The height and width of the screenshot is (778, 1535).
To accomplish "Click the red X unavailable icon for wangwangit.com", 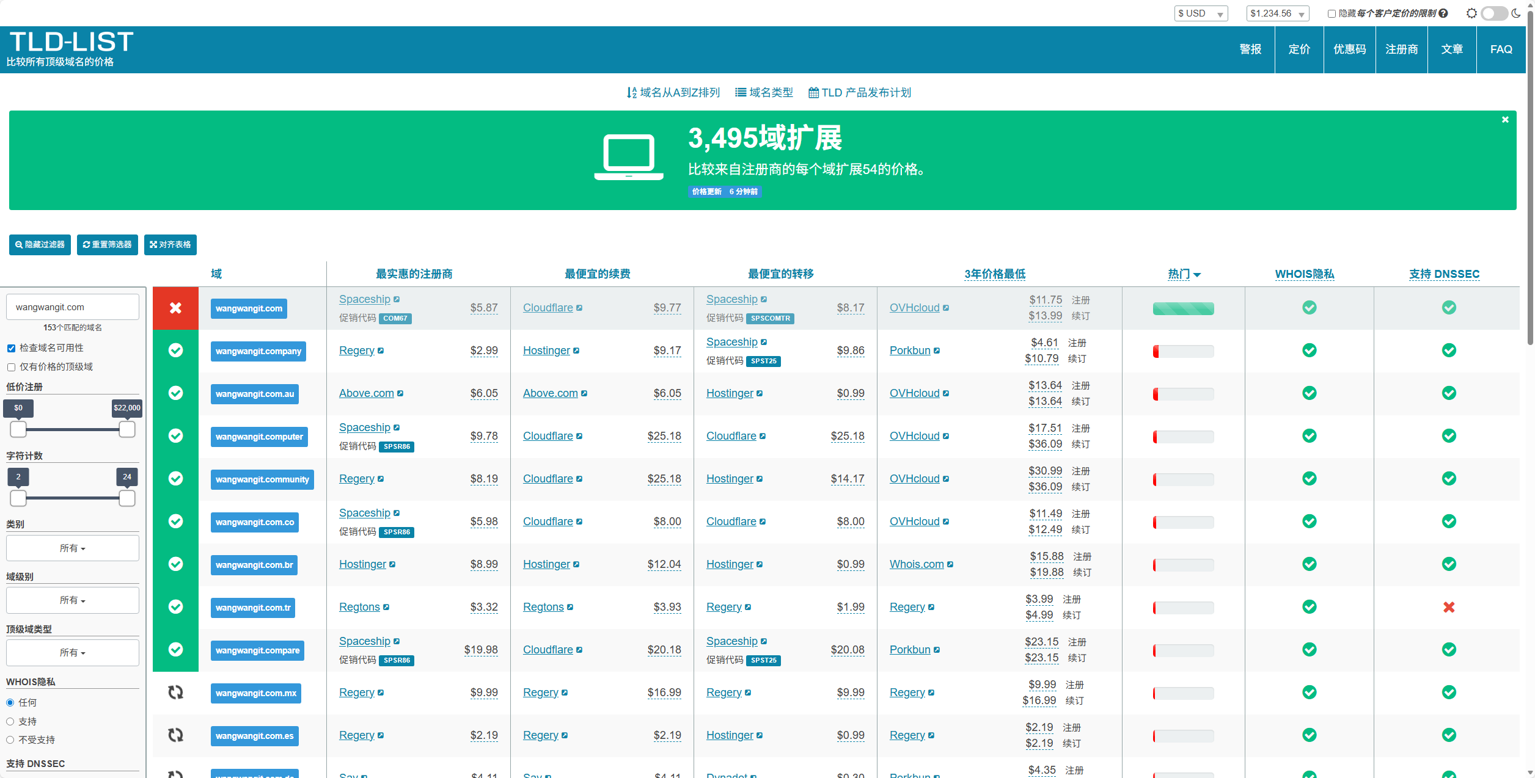I will click(x=175, y=308).
